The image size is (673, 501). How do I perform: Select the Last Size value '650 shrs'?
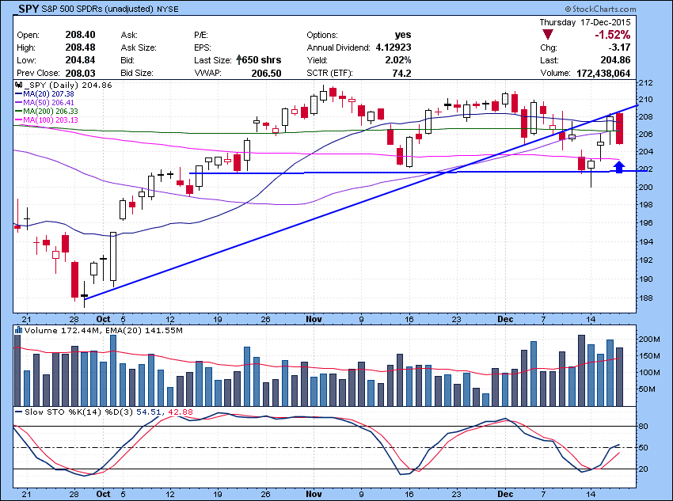pos(262,60)
